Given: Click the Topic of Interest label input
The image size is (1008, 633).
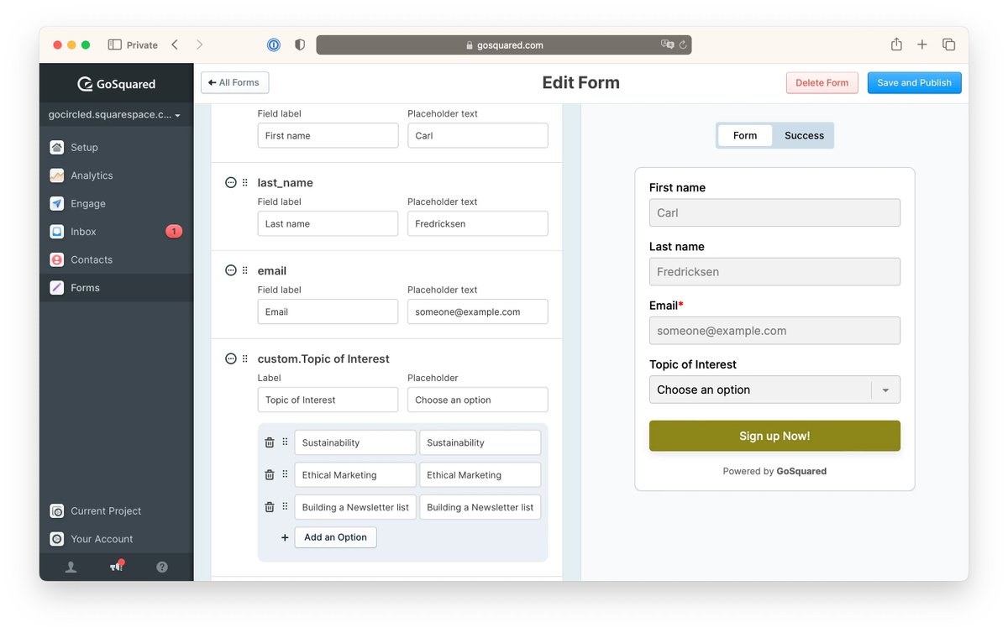Looking at the screenshot, I should (x=328, y=400).
